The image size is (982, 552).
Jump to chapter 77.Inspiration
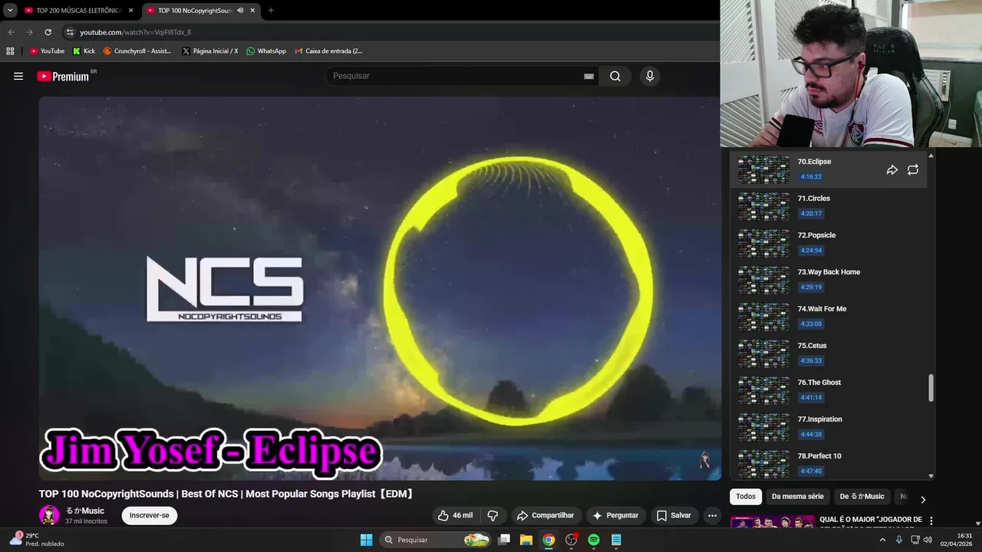[829, 427]
